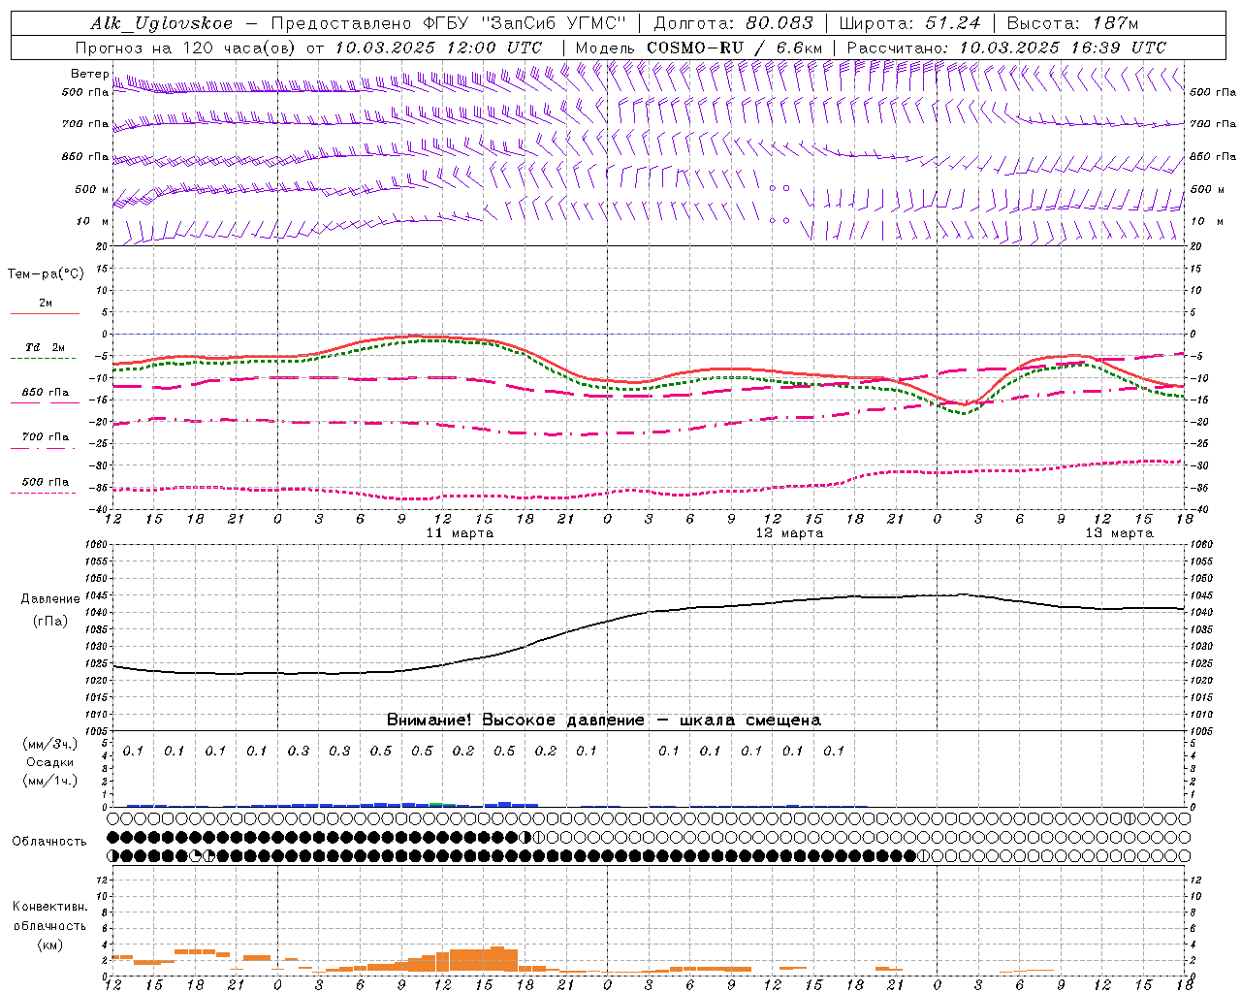Click the '13 марта' date label
This screenshot has height=993, width=1241.
coord(1119,533)
